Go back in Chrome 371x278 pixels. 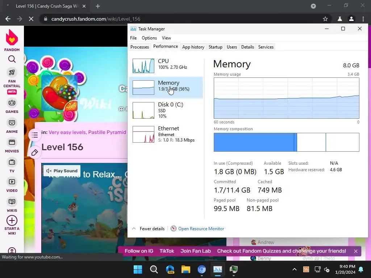point(8,19)
